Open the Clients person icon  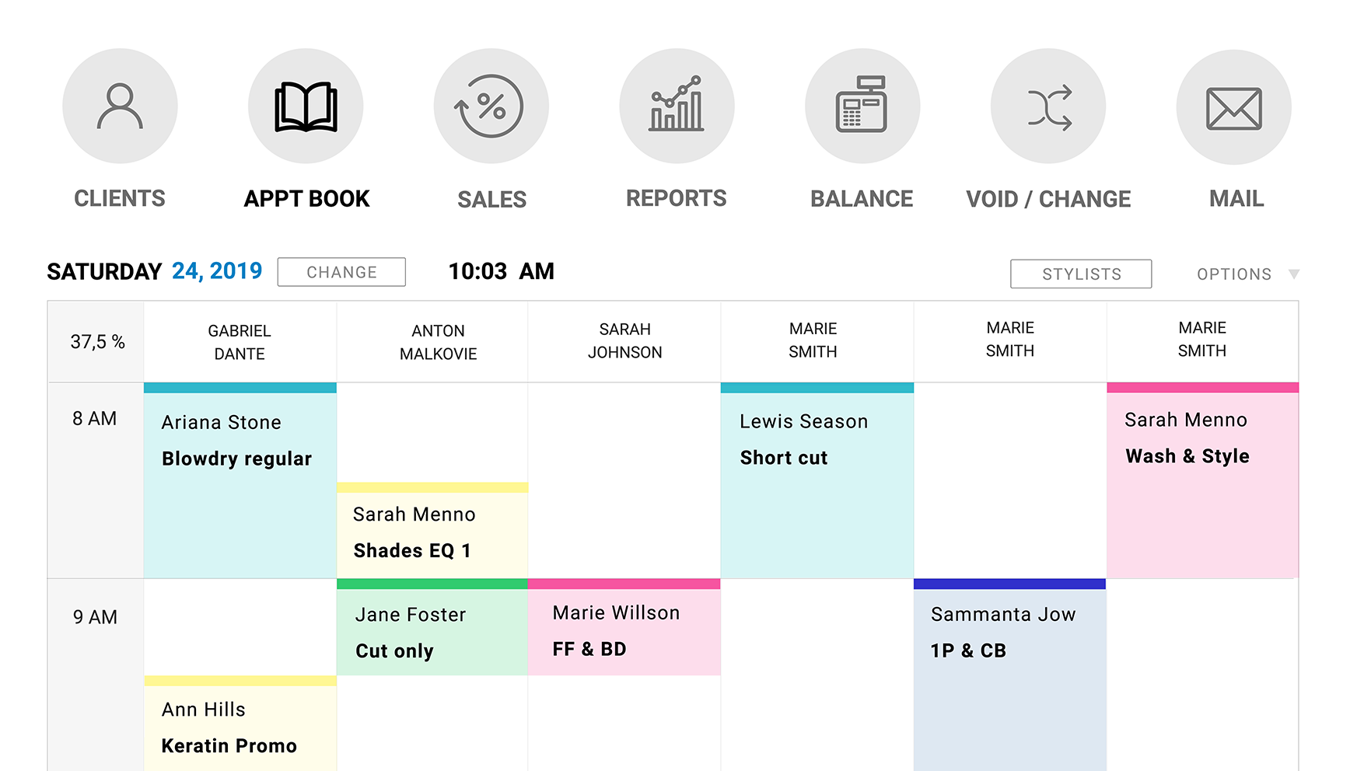[x=120, y=106]
